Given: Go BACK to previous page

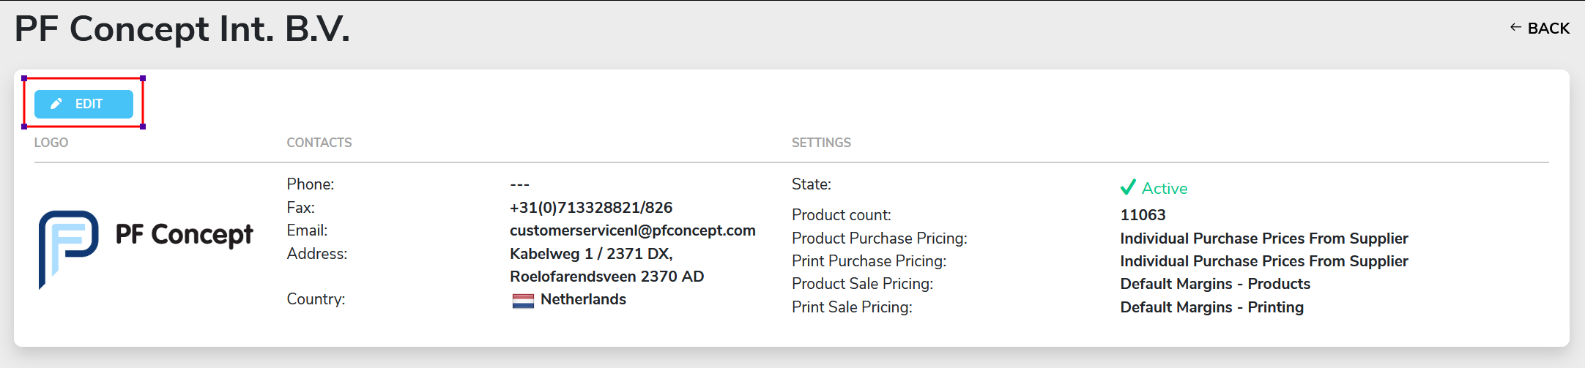Looking at the screenshot, I should [x=1540, y=29].
